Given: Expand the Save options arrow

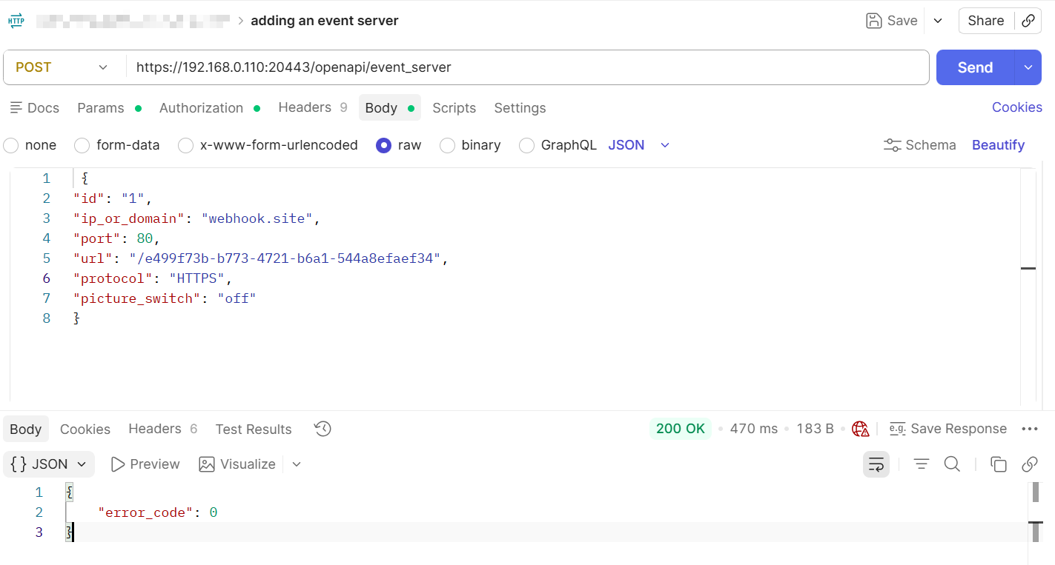Looking at the screenshot, I should click(x=938, y=21).
